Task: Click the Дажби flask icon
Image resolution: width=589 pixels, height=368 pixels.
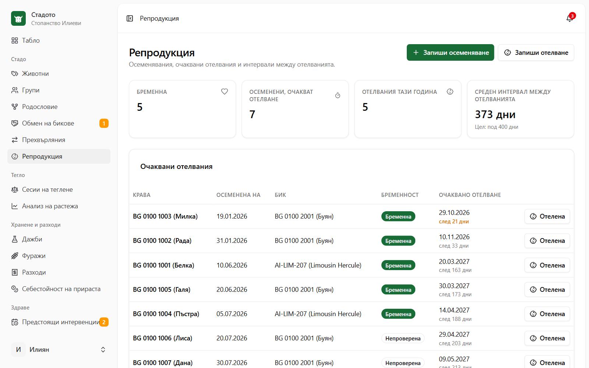Action: coord(15,239)
